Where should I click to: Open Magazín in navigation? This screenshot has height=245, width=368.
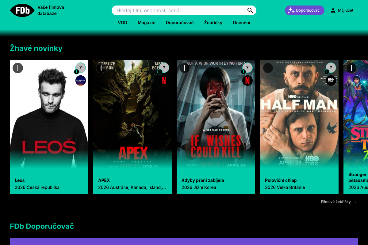pos(146,23)
